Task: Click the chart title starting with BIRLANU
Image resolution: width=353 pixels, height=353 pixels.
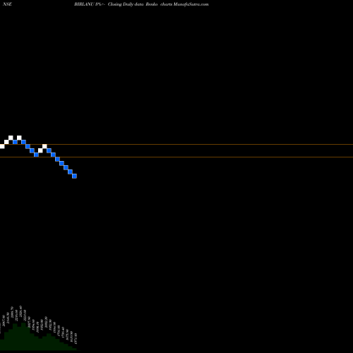Action: (141, 4)
